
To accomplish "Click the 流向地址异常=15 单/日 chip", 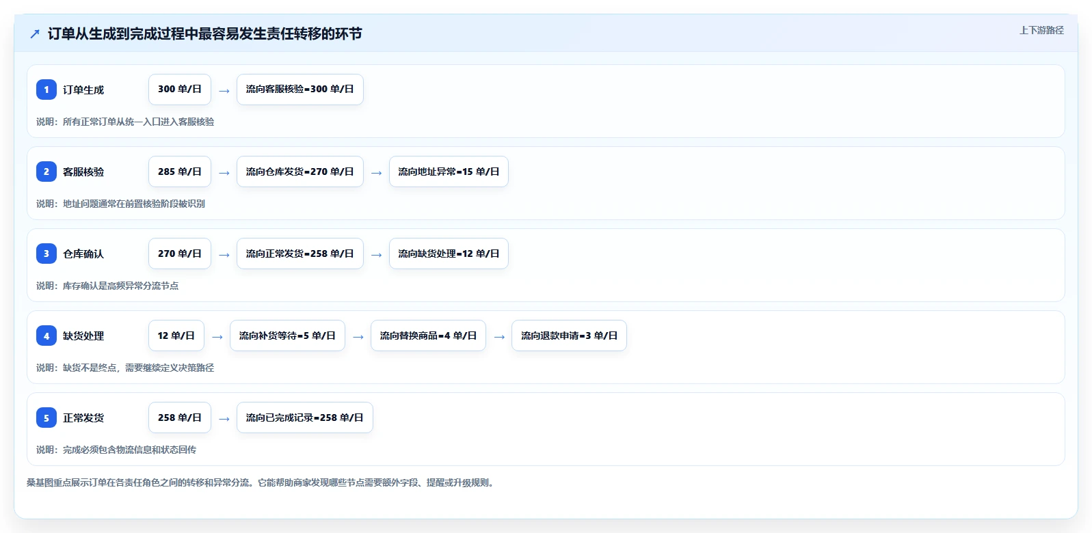I will tap(449, 172).
